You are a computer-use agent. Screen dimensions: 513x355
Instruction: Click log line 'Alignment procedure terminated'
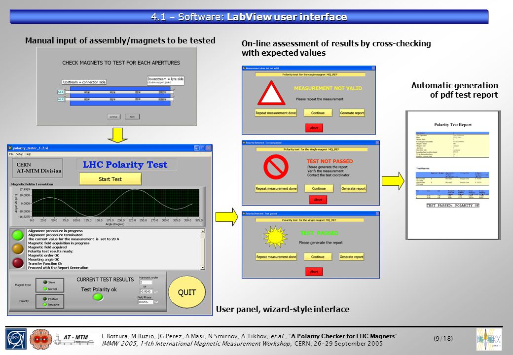[x=55, y=235]
